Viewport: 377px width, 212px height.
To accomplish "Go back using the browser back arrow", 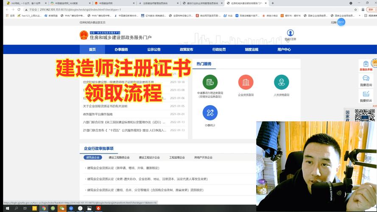I will coord(7,10).
